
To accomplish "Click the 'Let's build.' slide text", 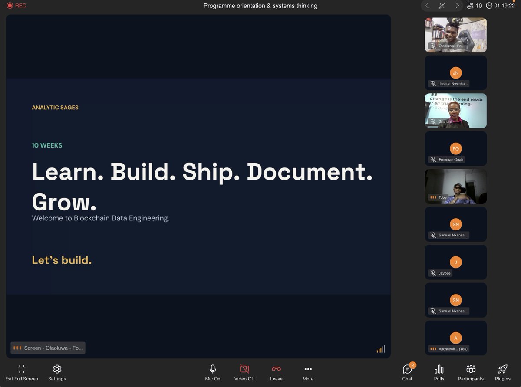I will [62, 260].
